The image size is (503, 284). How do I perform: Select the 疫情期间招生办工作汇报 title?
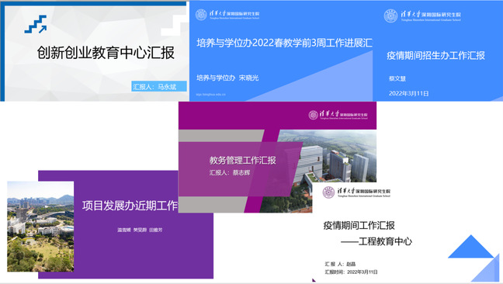pos(435,55)
